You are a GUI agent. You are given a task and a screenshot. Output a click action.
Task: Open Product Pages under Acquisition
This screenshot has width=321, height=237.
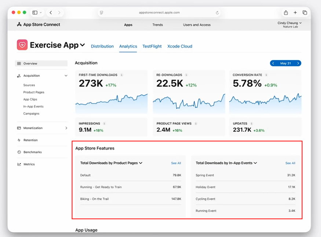point(34,92)
